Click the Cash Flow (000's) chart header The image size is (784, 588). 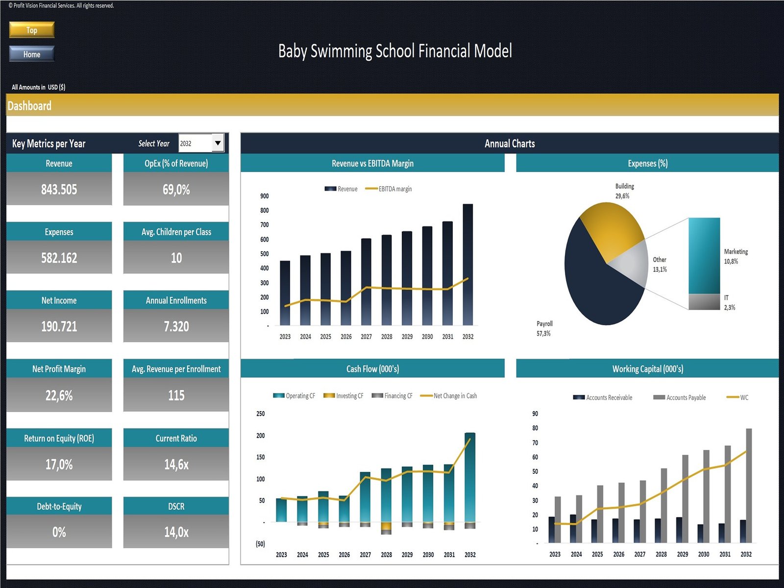pos(372,369)
